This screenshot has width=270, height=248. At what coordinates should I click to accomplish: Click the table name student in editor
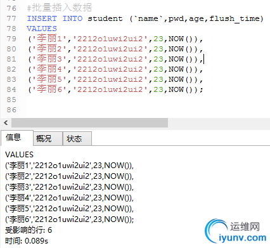(105, 18)
